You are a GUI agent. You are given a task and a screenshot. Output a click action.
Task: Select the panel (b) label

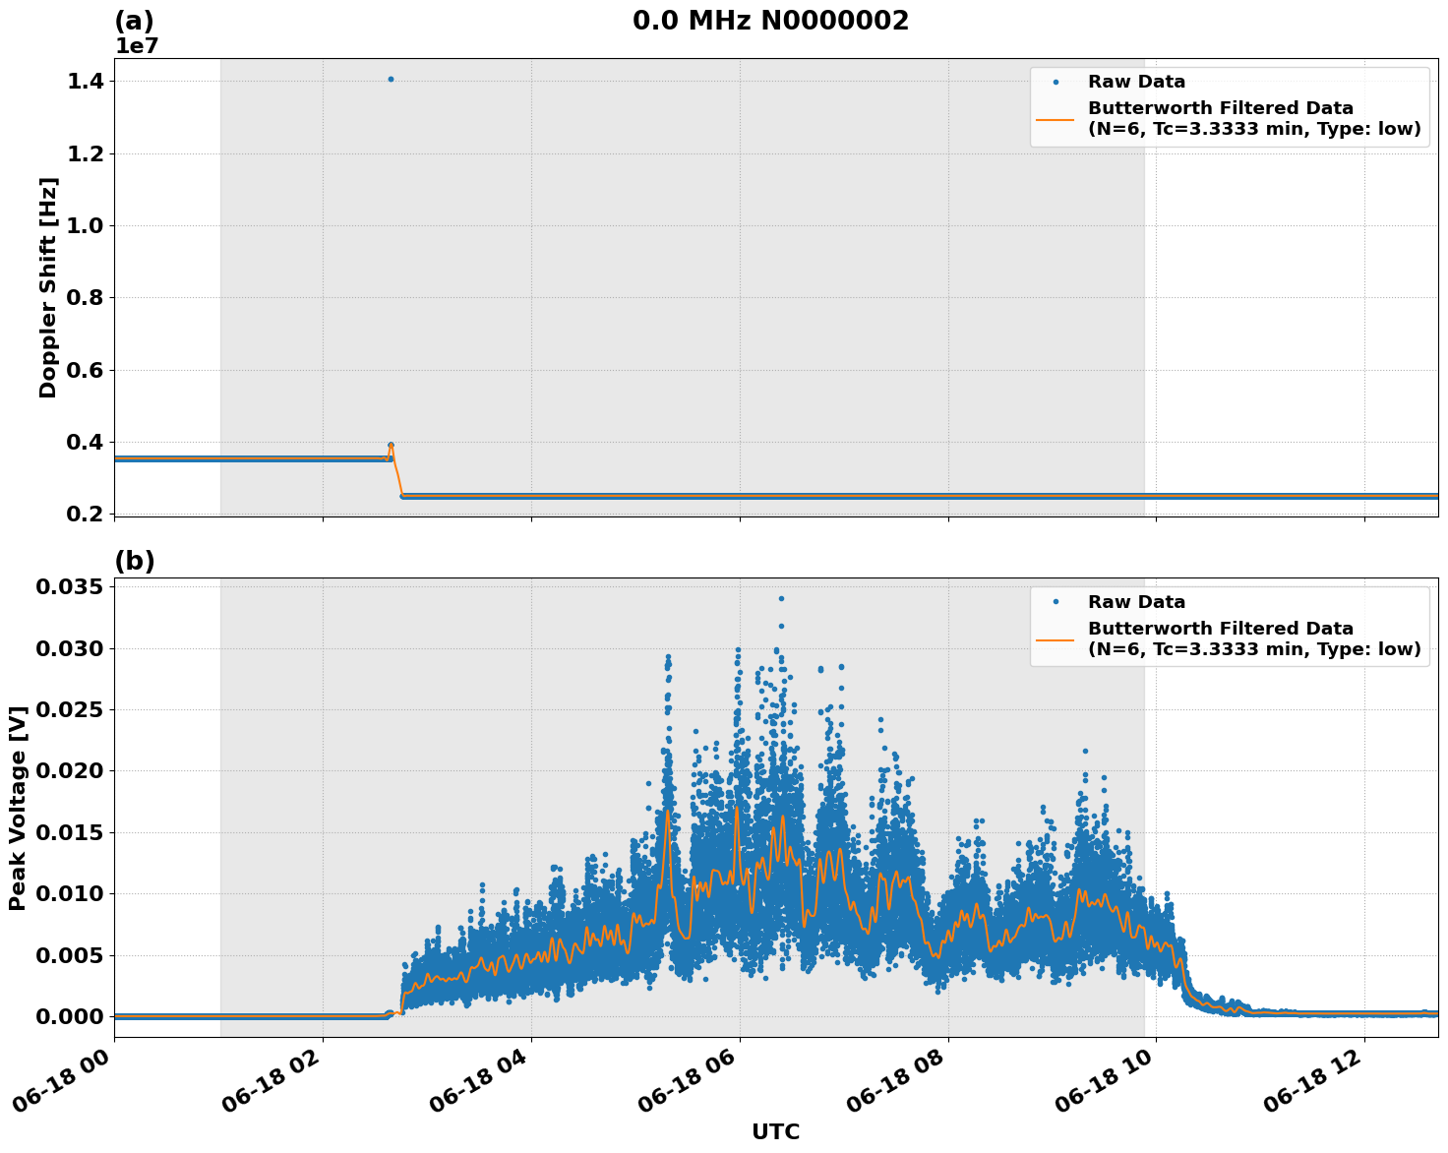(136, 561)
